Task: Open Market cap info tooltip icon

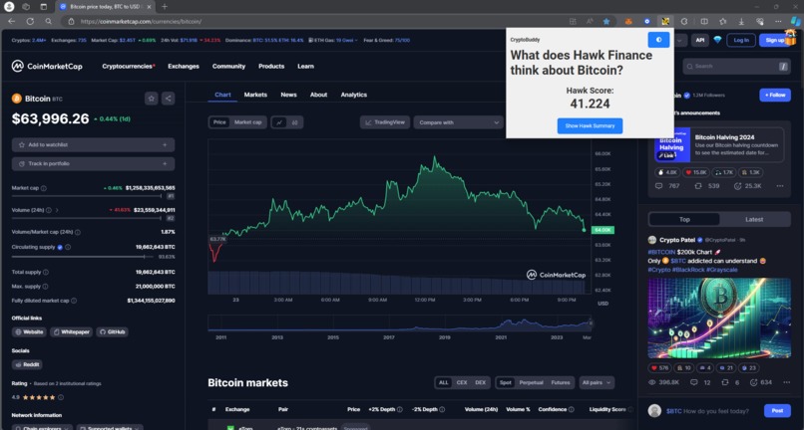Action: point(44,188)
